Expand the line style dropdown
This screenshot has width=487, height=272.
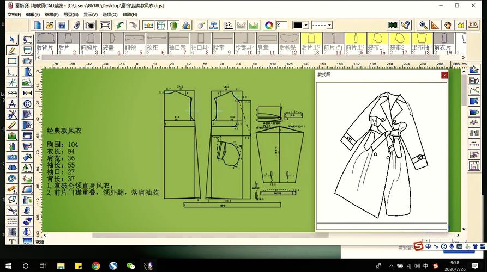coord(330,25)
